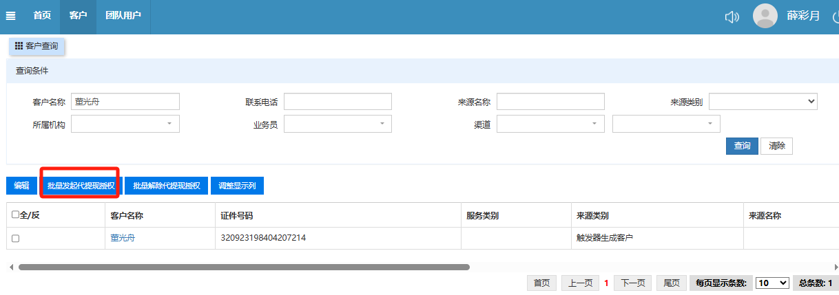Focus the 联系电话 input field
The height and width of the screenshot is (295, 839).
tap(338, 102)
